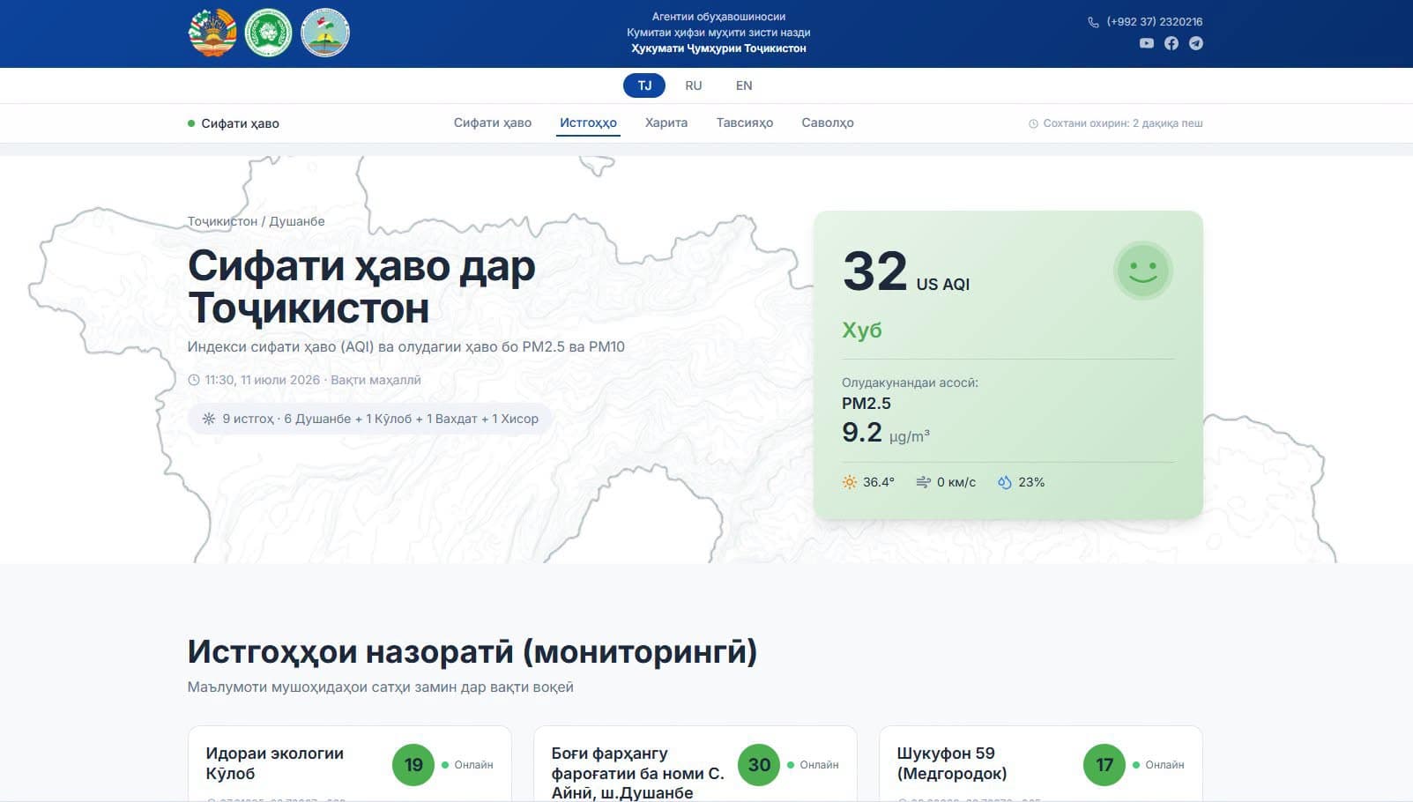
Task: Open the YouTube channel icon
Action: [x=1146, y=43]
